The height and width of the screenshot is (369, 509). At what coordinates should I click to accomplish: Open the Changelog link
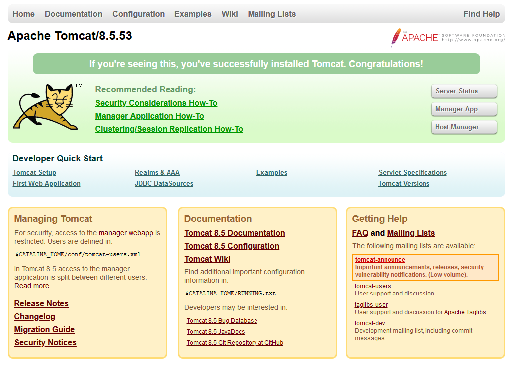[x=35, y=317]
